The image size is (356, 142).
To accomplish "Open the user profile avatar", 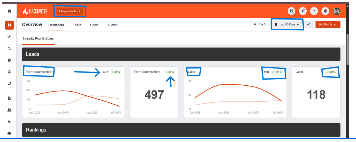I will [x=336, y=11].
